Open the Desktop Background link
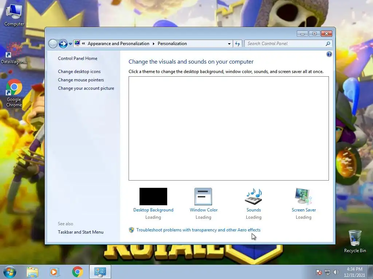Screen dimensions: 373x279 pyautogui.click(x=153, y=210)
